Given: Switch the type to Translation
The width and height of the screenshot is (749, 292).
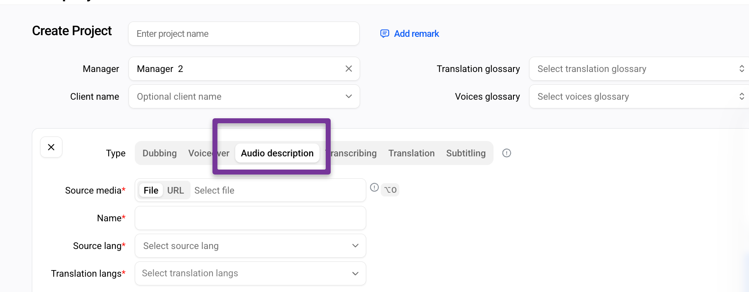Looking at the screenshot, I should [411, 153].
